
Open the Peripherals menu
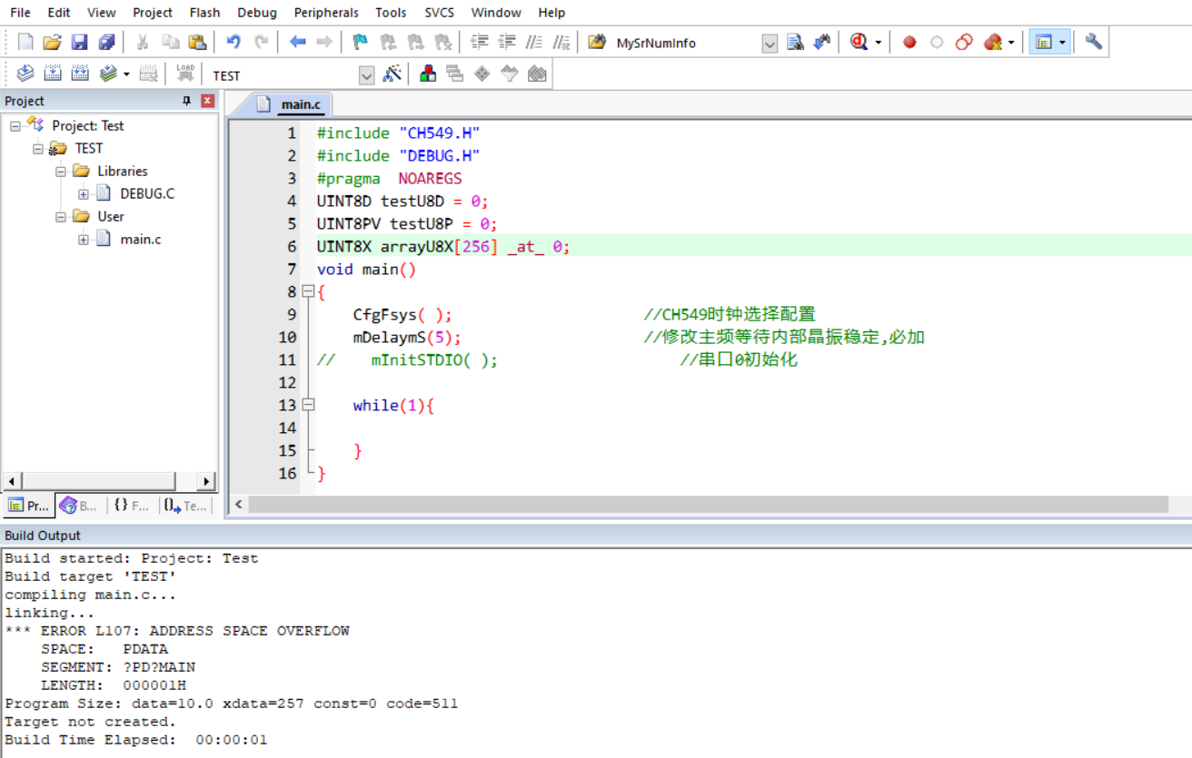click(326, 12)
